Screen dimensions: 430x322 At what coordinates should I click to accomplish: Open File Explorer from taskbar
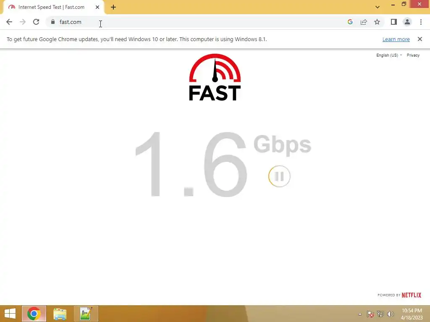click(60, 314)
